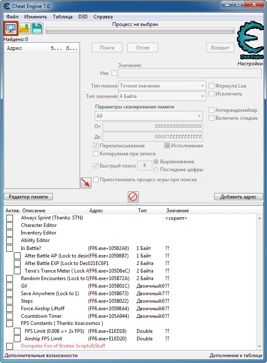This screenshot has width=267, height=363.
Task: Select Последние цифры radio button
Action: click(156, 170)
